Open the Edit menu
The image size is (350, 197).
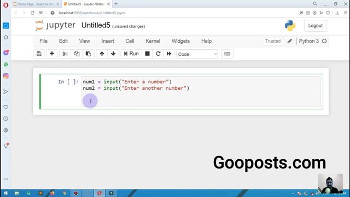pyautogui.click(x=63, y=41)
